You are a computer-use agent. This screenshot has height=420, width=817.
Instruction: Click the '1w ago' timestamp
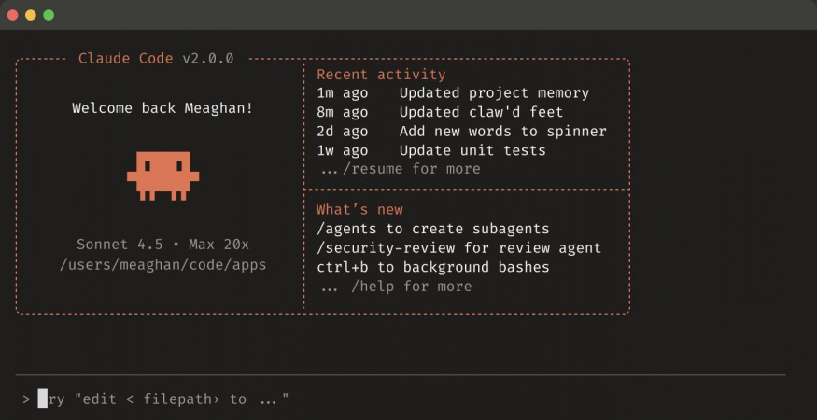(x=343, y=150)
